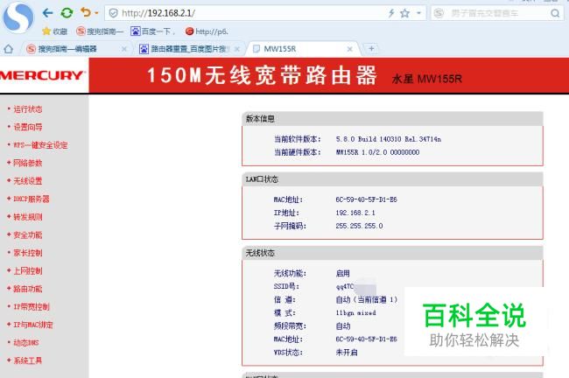The image size is (569, 378).
Task: Expand 系统工具 menu
Action: pyautogui.click(x=28, y=360)
